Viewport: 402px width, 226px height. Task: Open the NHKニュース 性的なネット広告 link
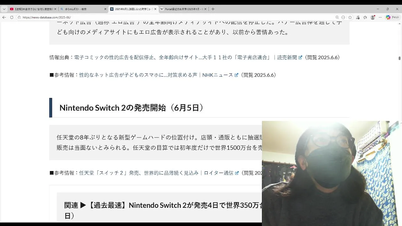(x=156, y=75)
